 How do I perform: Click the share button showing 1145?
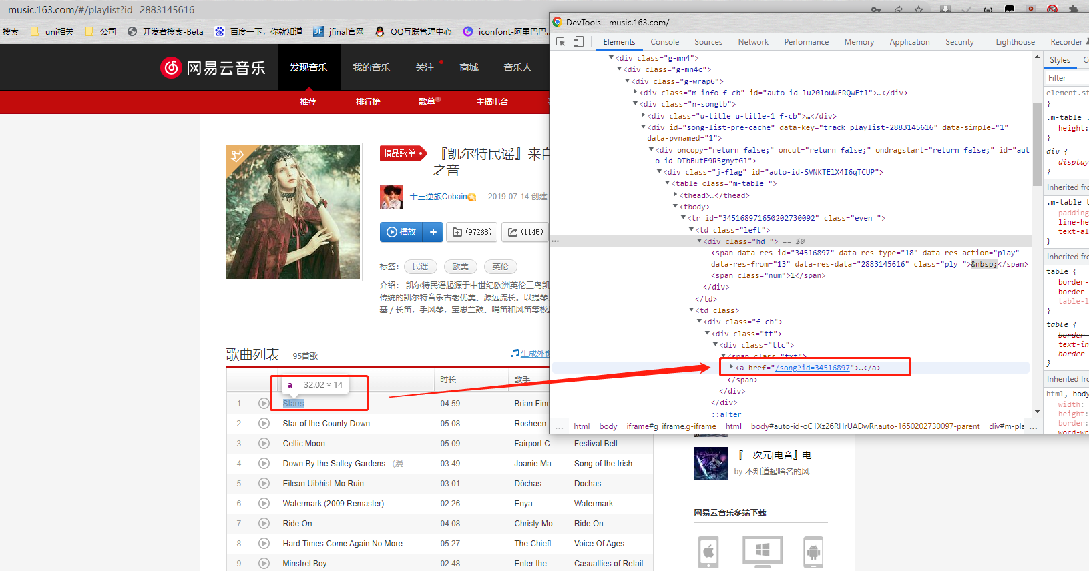click(x=525, y=232)
